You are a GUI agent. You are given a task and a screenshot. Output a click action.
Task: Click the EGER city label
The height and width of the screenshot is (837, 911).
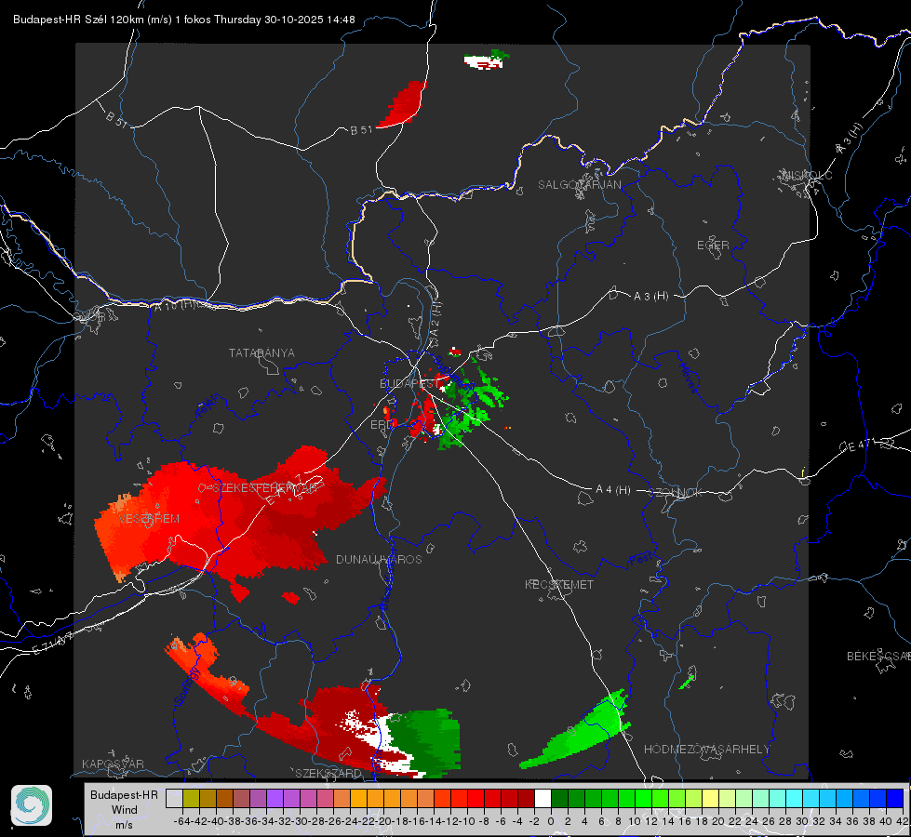[x=713, y=246]
